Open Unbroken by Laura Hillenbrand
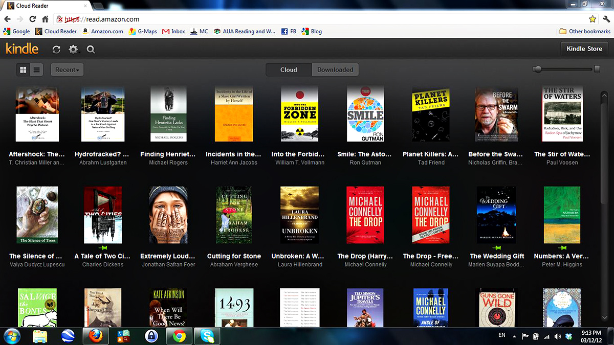This screenshot has height=345, width=614. (x=299, y=215)
